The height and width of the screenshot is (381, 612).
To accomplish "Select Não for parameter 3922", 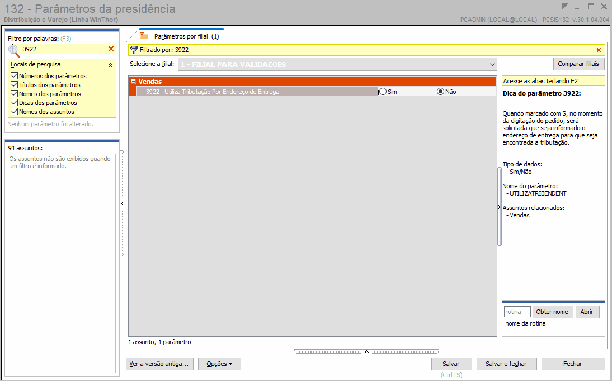I will coord(441,92).
